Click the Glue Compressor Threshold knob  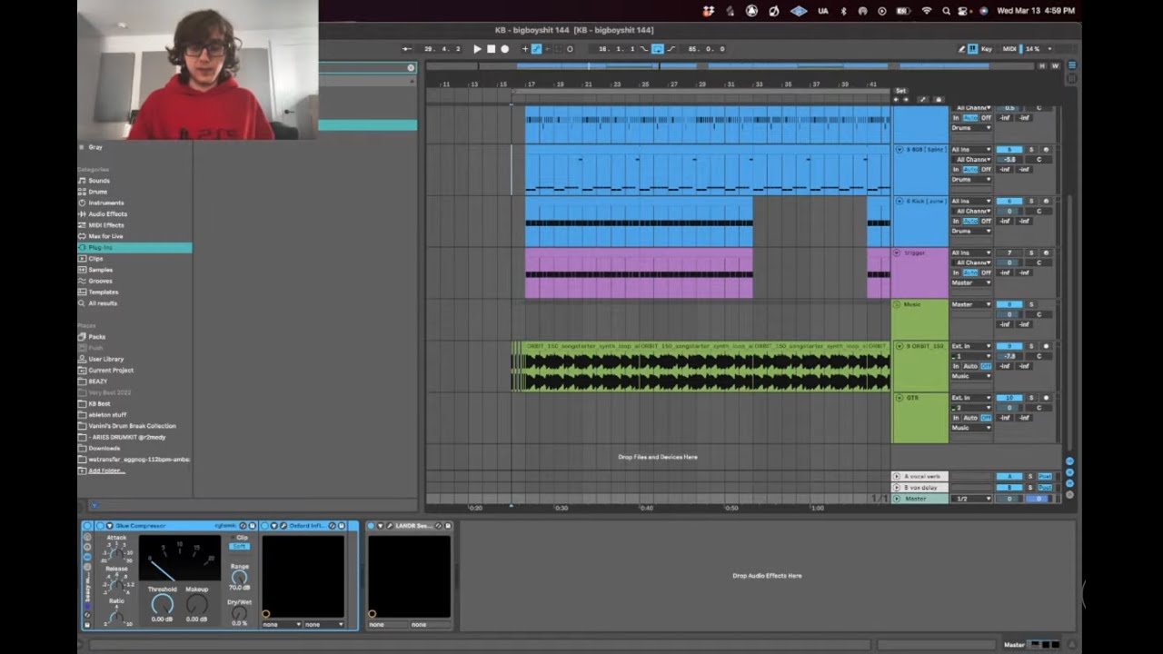coord(162,604)
